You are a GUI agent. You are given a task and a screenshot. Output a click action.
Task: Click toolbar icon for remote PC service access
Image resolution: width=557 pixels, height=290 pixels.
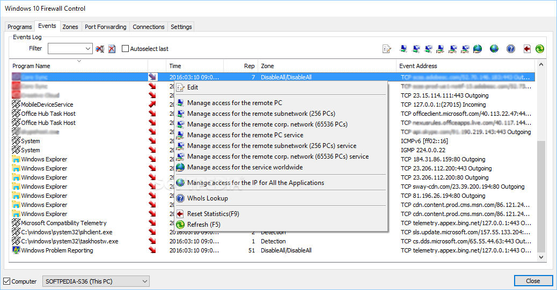[x=441, y=49]
